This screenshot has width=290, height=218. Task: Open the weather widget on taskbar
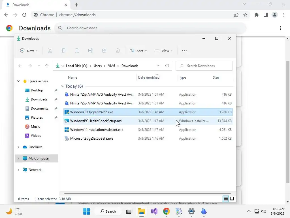pos(14,211)
